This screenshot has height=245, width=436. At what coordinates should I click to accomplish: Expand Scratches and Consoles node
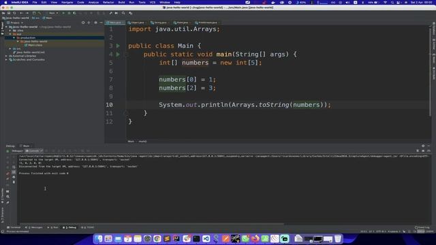click(6, 59)
